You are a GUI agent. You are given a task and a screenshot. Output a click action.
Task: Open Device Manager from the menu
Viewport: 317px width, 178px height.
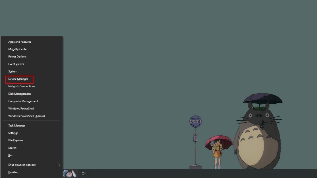(x=18, y=79)
